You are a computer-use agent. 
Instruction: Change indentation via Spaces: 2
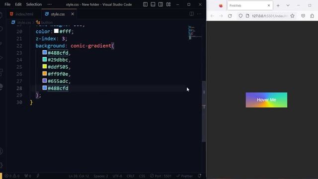pos(101,176)
